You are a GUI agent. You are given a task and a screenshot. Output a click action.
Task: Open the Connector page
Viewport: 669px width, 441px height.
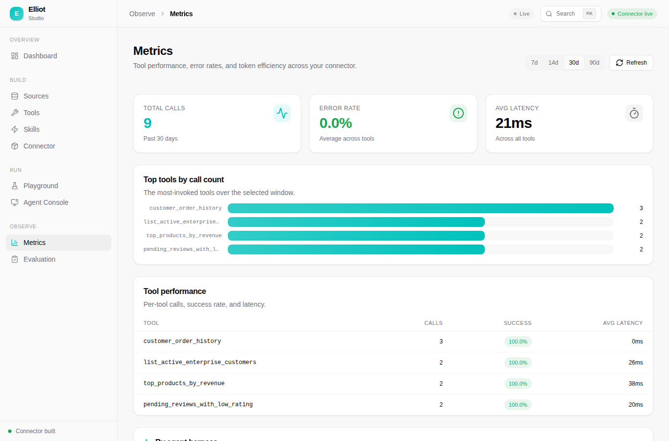coord(58,146)
